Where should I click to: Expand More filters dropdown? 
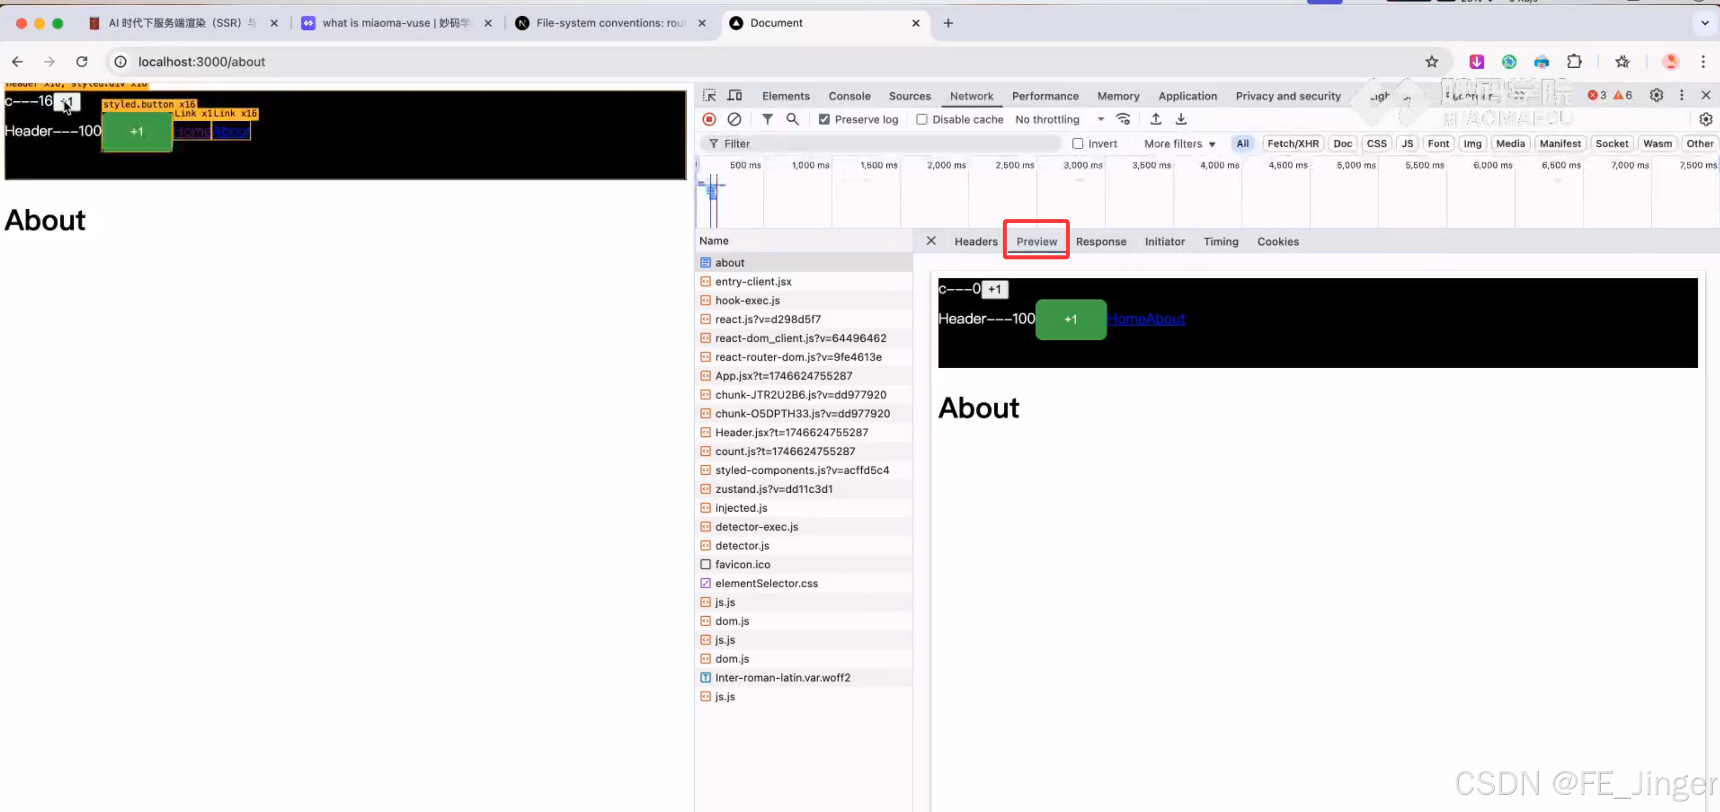coord(1179,143)
